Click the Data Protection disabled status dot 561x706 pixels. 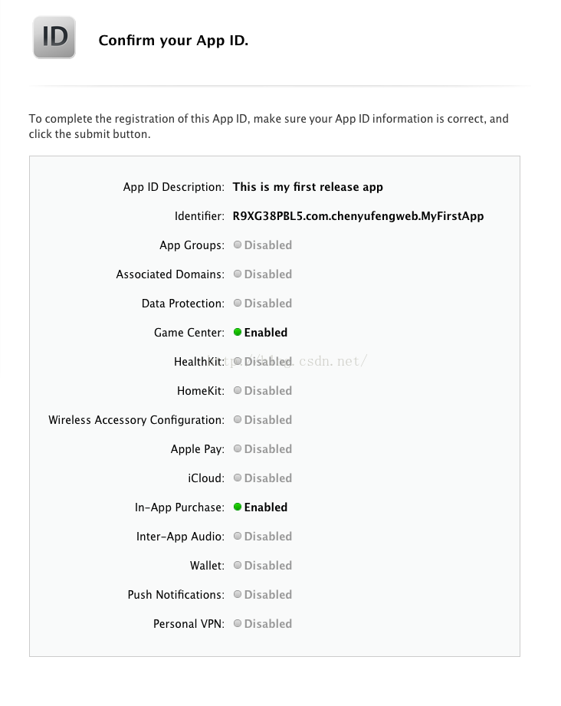238,304
